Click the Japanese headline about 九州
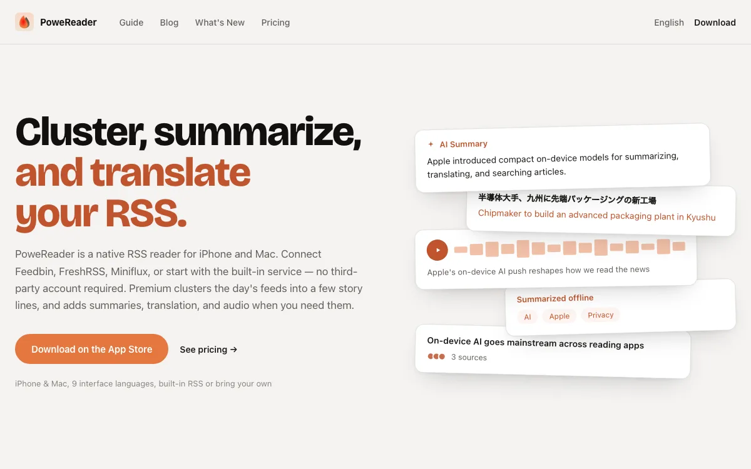This screenshot has width=751, height=469. [567, 199]
